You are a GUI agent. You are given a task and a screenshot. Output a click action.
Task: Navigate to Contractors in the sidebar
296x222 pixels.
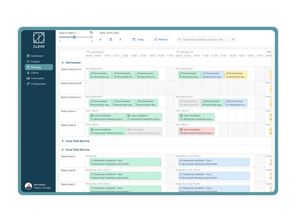click(x=35, y=78)
